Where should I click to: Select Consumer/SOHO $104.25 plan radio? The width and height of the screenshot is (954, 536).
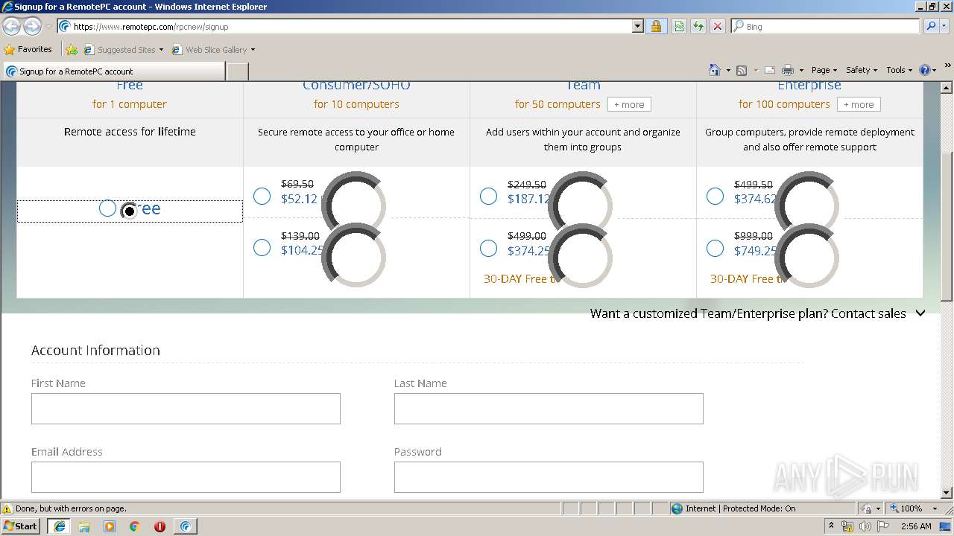click(262, 247)
